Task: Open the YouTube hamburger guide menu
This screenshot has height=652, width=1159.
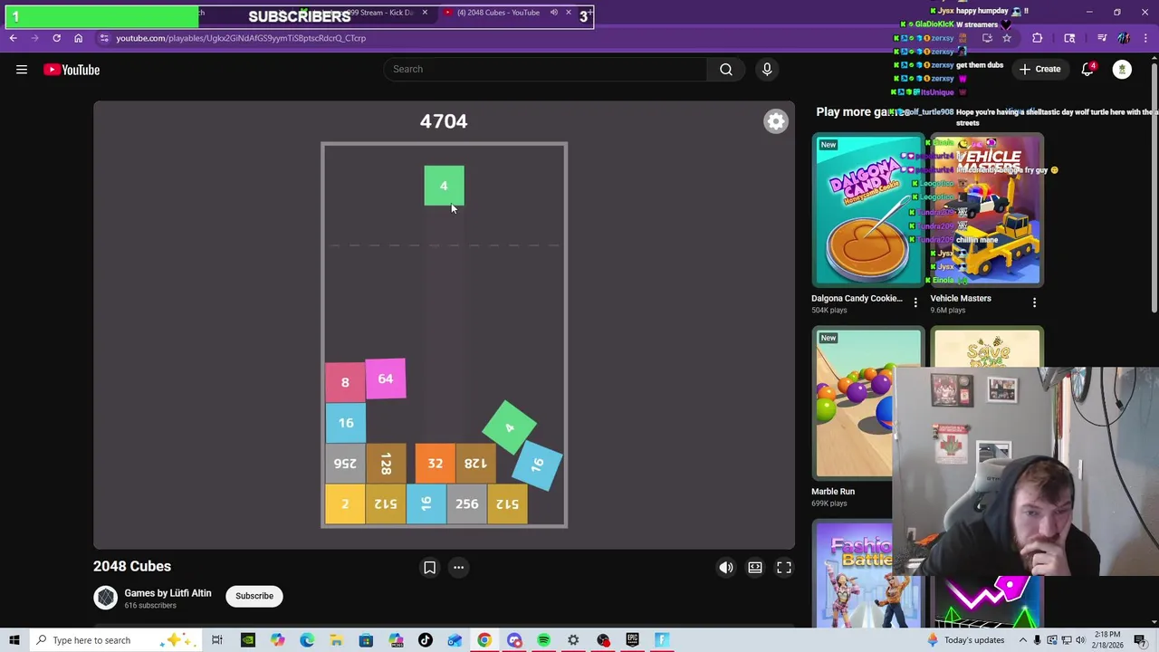Action: [22, 70]
